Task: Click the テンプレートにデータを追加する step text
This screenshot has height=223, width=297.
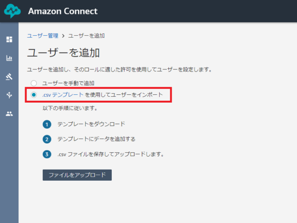Action: pos(97,139)
